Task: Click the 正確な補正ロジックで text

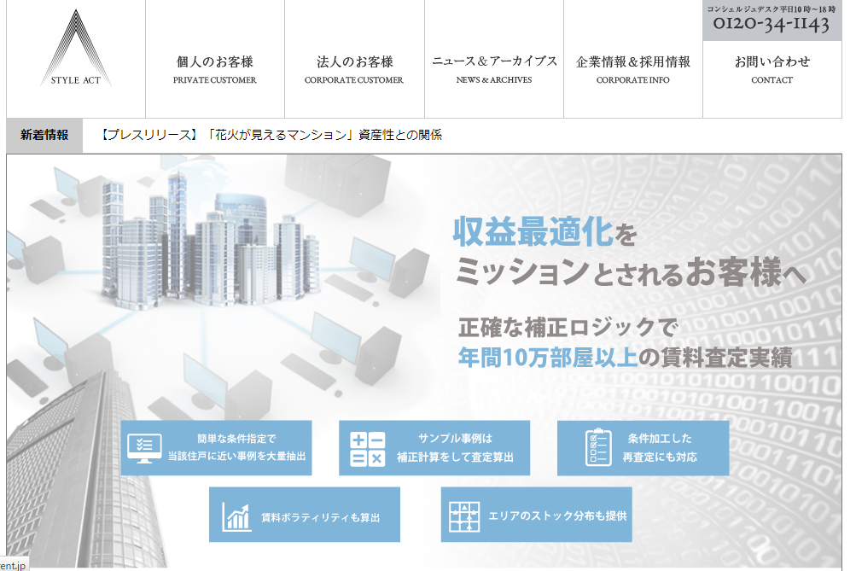Action: [x=568, y=328]
